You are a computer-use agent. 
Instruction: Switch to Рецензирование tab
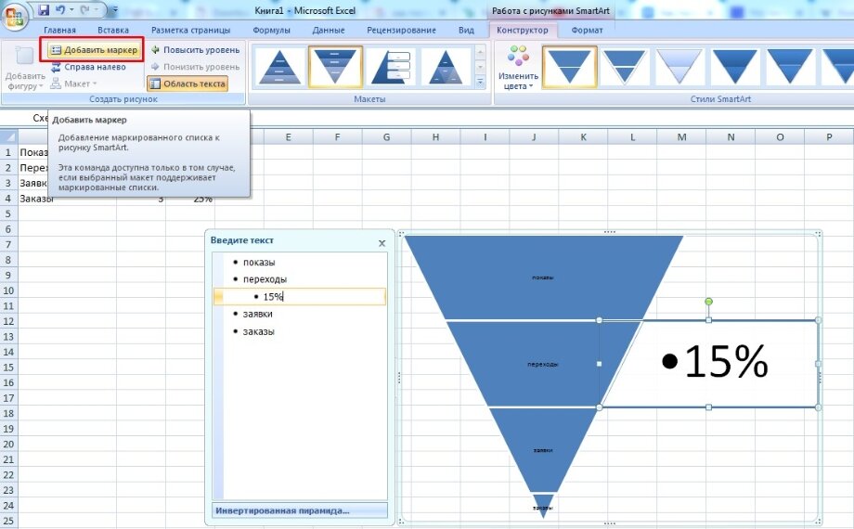click(x=401, y=30)
